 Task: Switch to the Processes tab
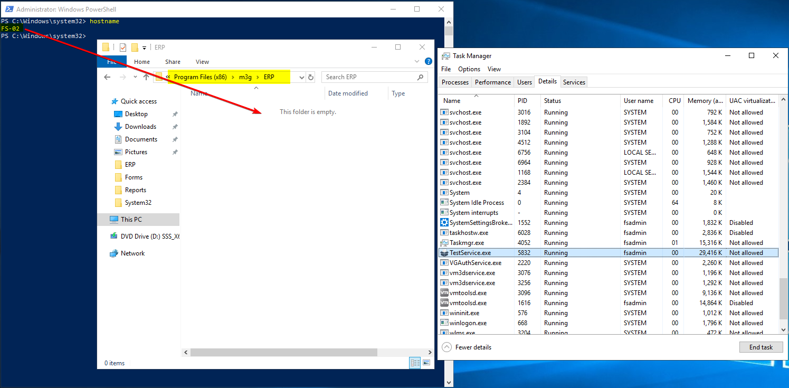pyautogui.click(x=455, y=82)
